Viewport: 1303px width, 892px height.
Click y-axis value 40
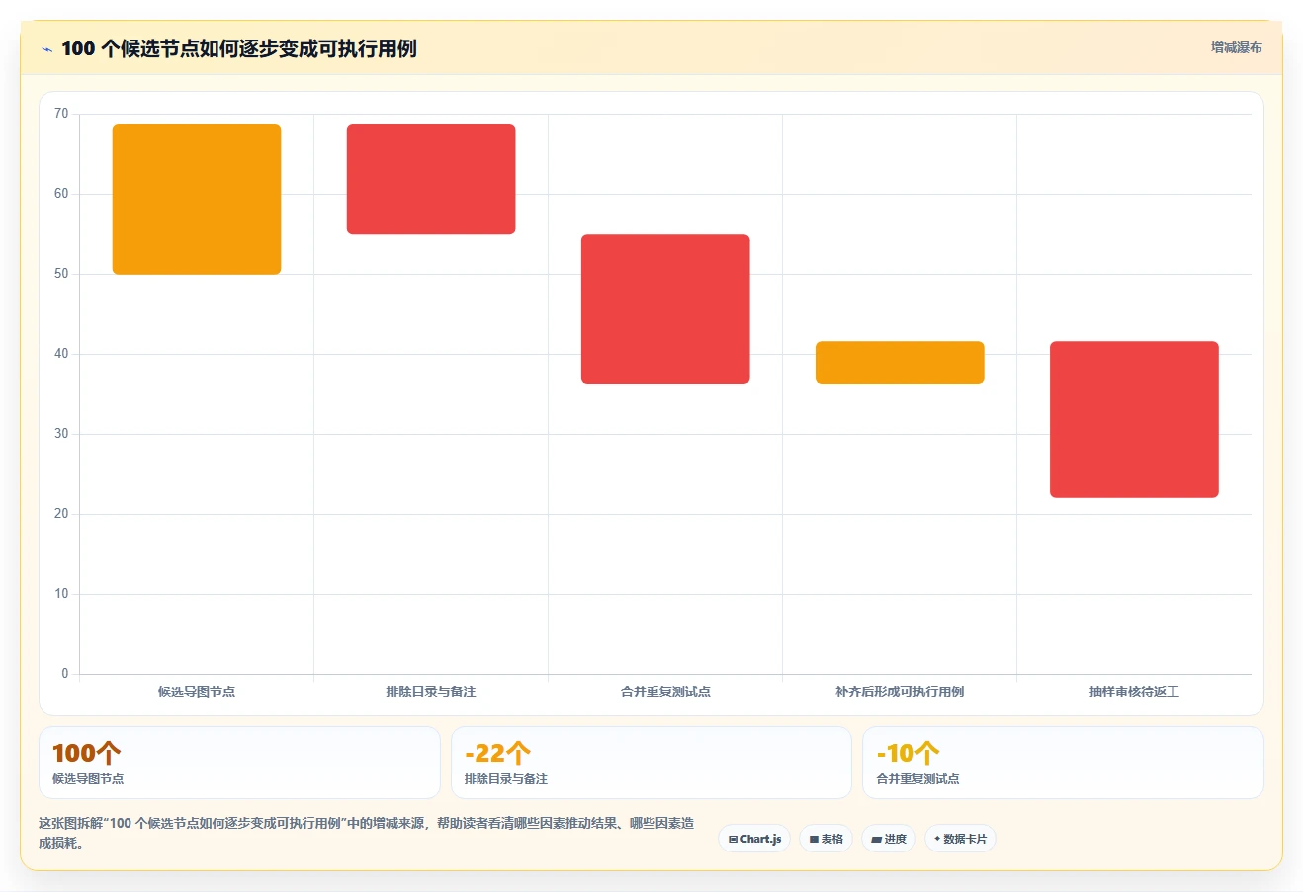tap(61, 354)
